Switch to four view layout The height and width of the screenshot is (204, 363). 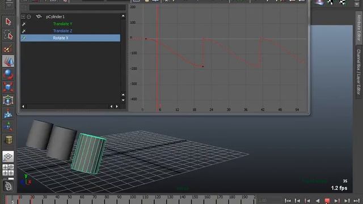click(8, 170)
